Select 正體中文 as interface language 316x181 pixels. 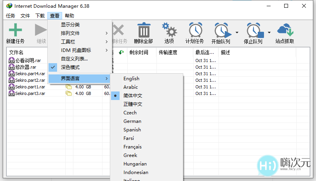point(147,104)
